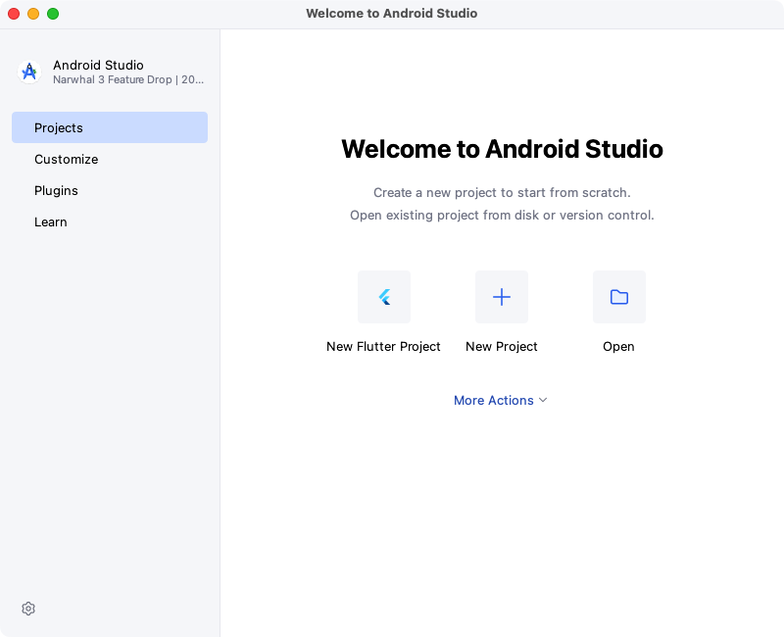Click the folder icon to open a project
Image resolution: width=784 pixels, height=637 pixels.
point(619,297)
